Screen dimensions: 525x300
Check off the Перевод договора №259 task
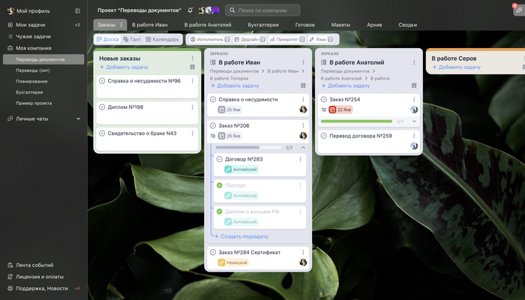point(324,136)
